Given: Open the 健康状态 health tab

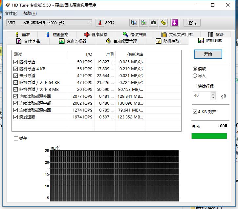Looking at the screenshot, I should pos(96,34).
